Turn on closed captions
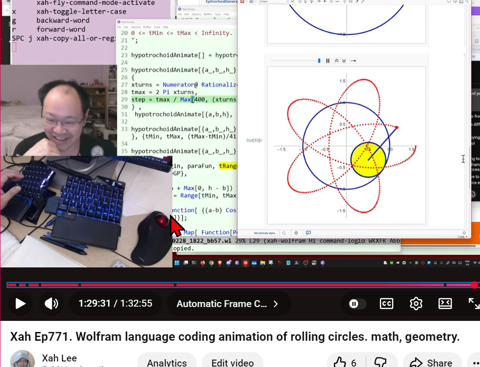Viewport: 480px width, 367px height. tap(386, 303)
